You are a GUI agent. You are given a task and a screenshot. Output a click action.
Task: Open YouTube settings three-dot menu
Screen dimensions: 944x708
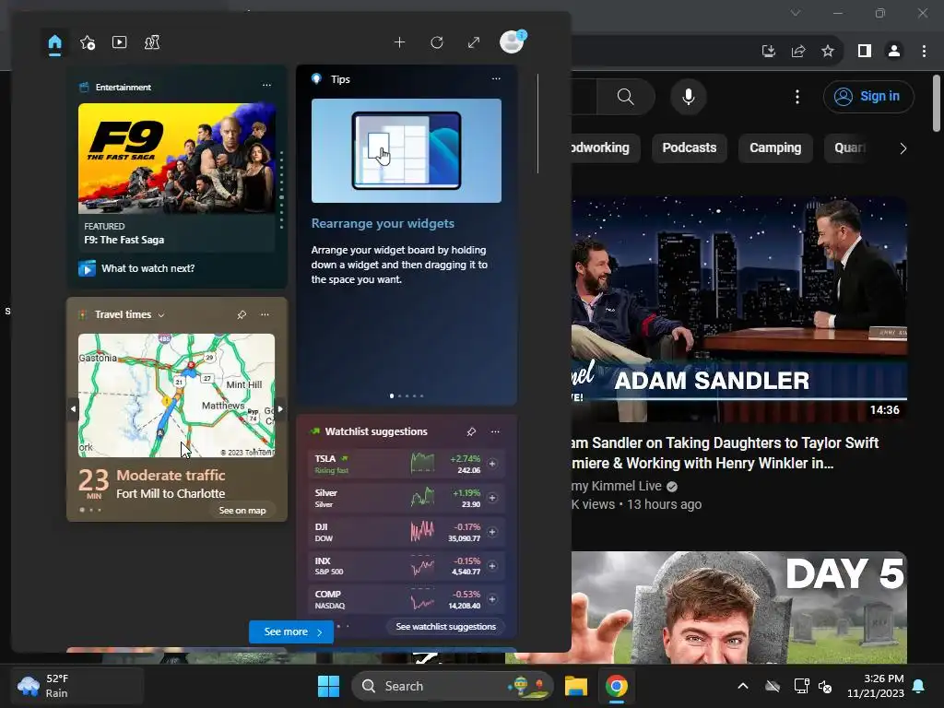tap(797, 96)
